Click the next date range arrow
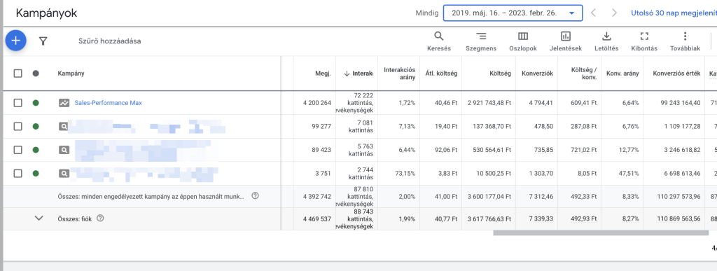Image resolution: width=717 pixels, height=271 pixels. coord(614,13)
